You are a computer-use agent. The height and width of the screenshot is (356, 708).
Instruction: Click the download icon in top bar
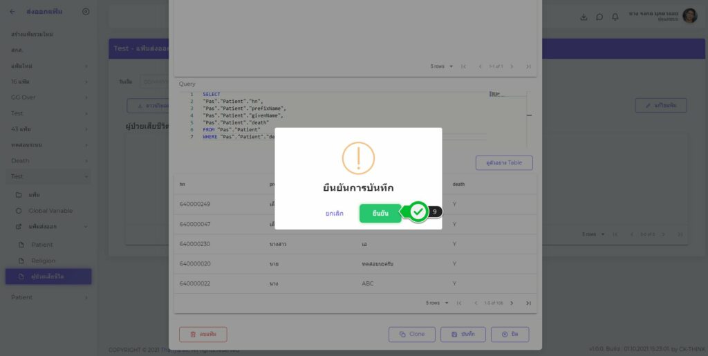tap(584, 17)
